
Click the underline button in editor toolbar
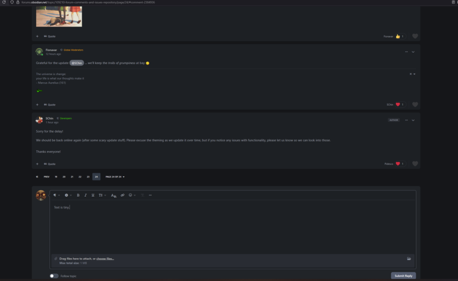click(x=93, y=195)
